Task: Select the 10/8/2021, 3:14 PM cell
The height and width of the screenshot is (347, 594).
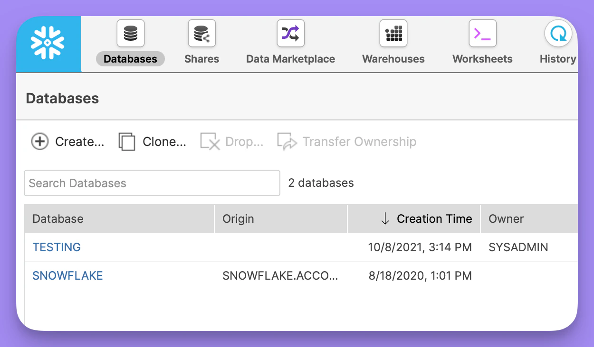Action: click(420, 247)
